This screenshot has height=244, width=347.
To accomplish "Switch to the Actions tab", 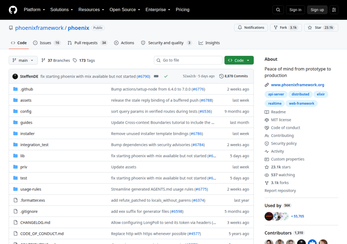I will [x=124, y=43].
